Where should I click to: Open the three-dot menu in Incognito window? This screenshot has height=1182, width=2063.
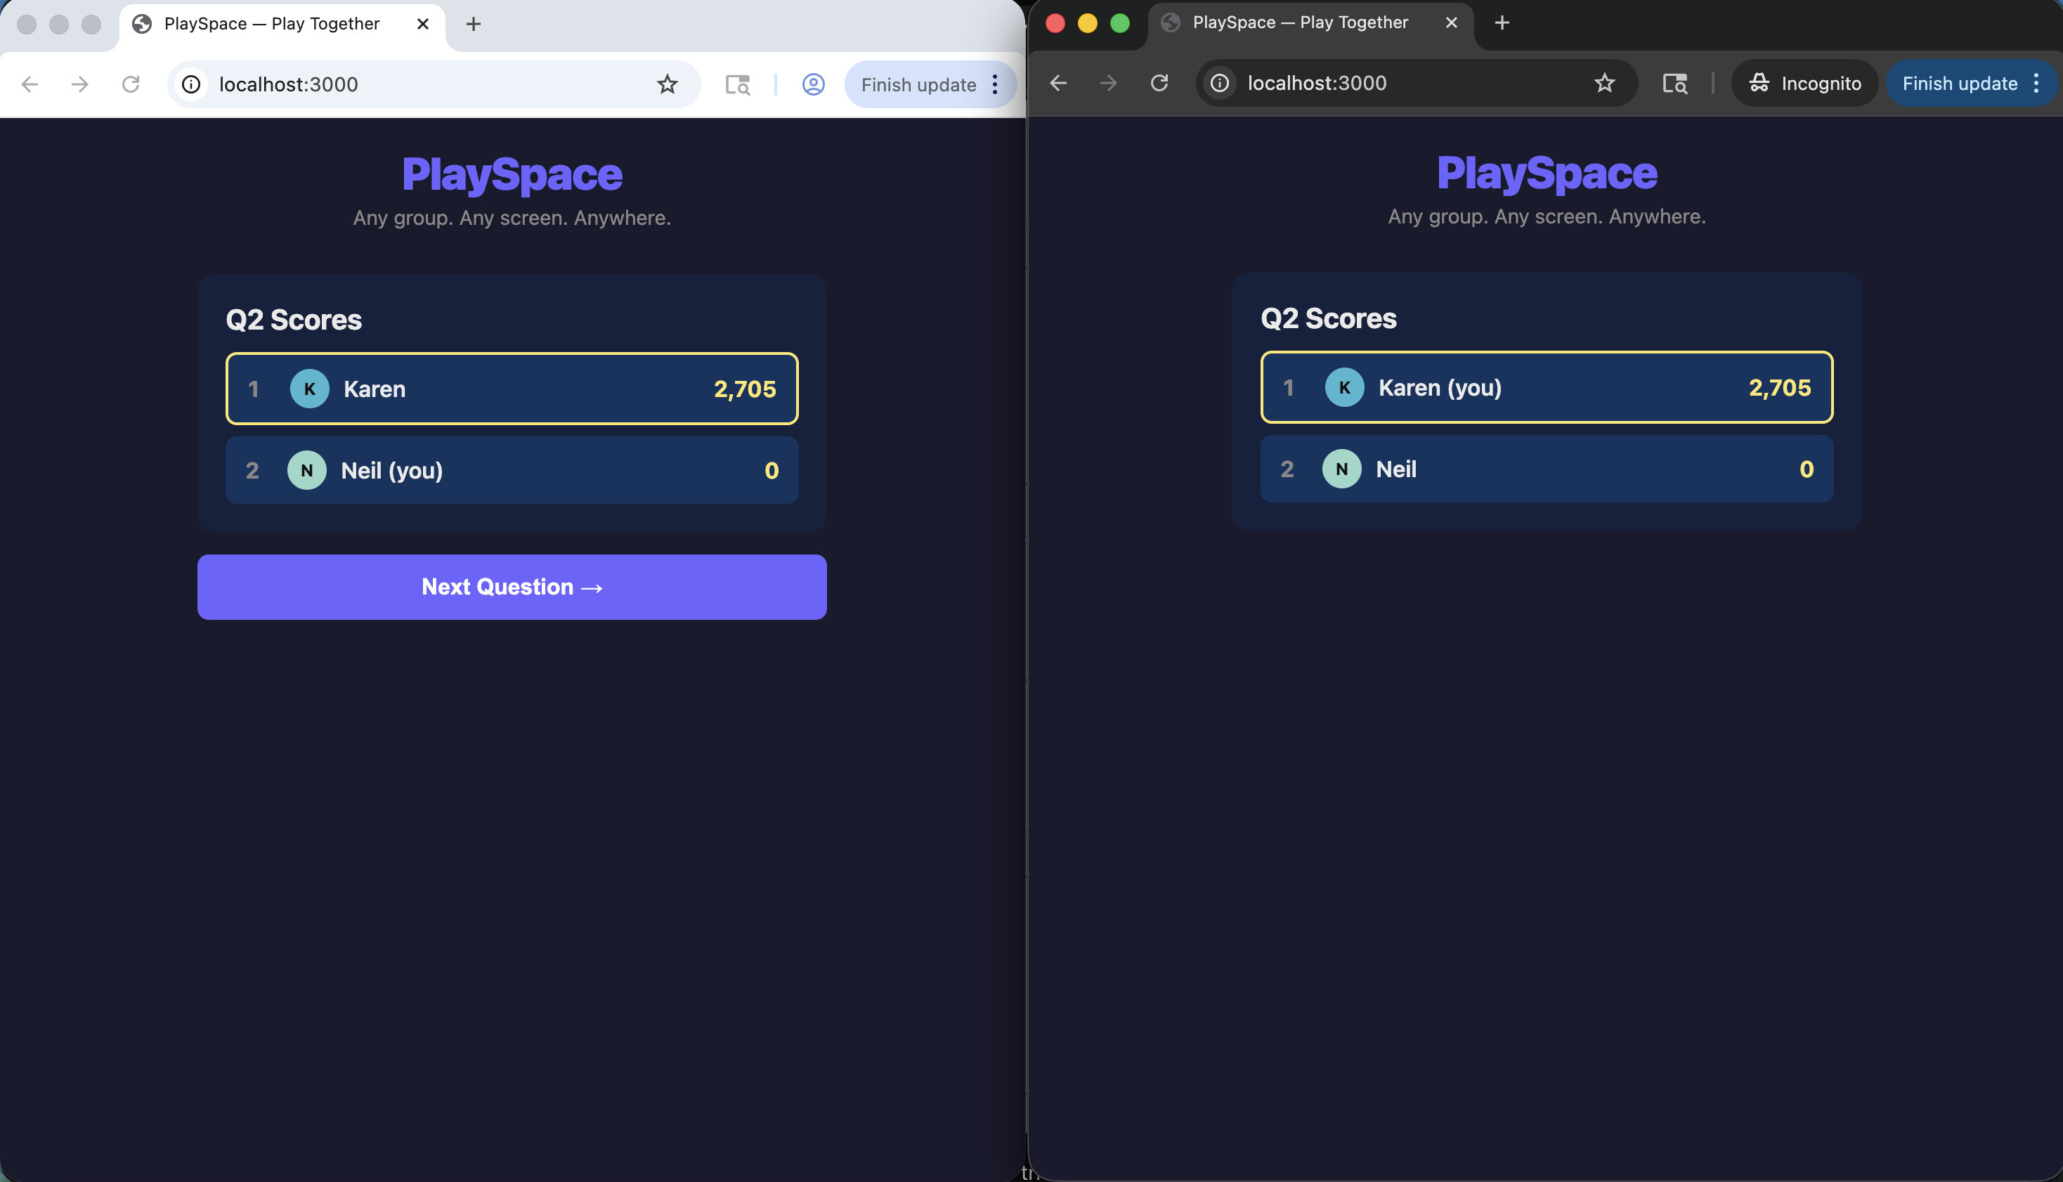[2036, 83]
